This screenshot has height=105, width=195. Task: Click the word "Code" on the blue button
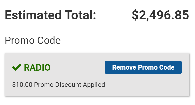pyautogui.click(x=167, y=67)
